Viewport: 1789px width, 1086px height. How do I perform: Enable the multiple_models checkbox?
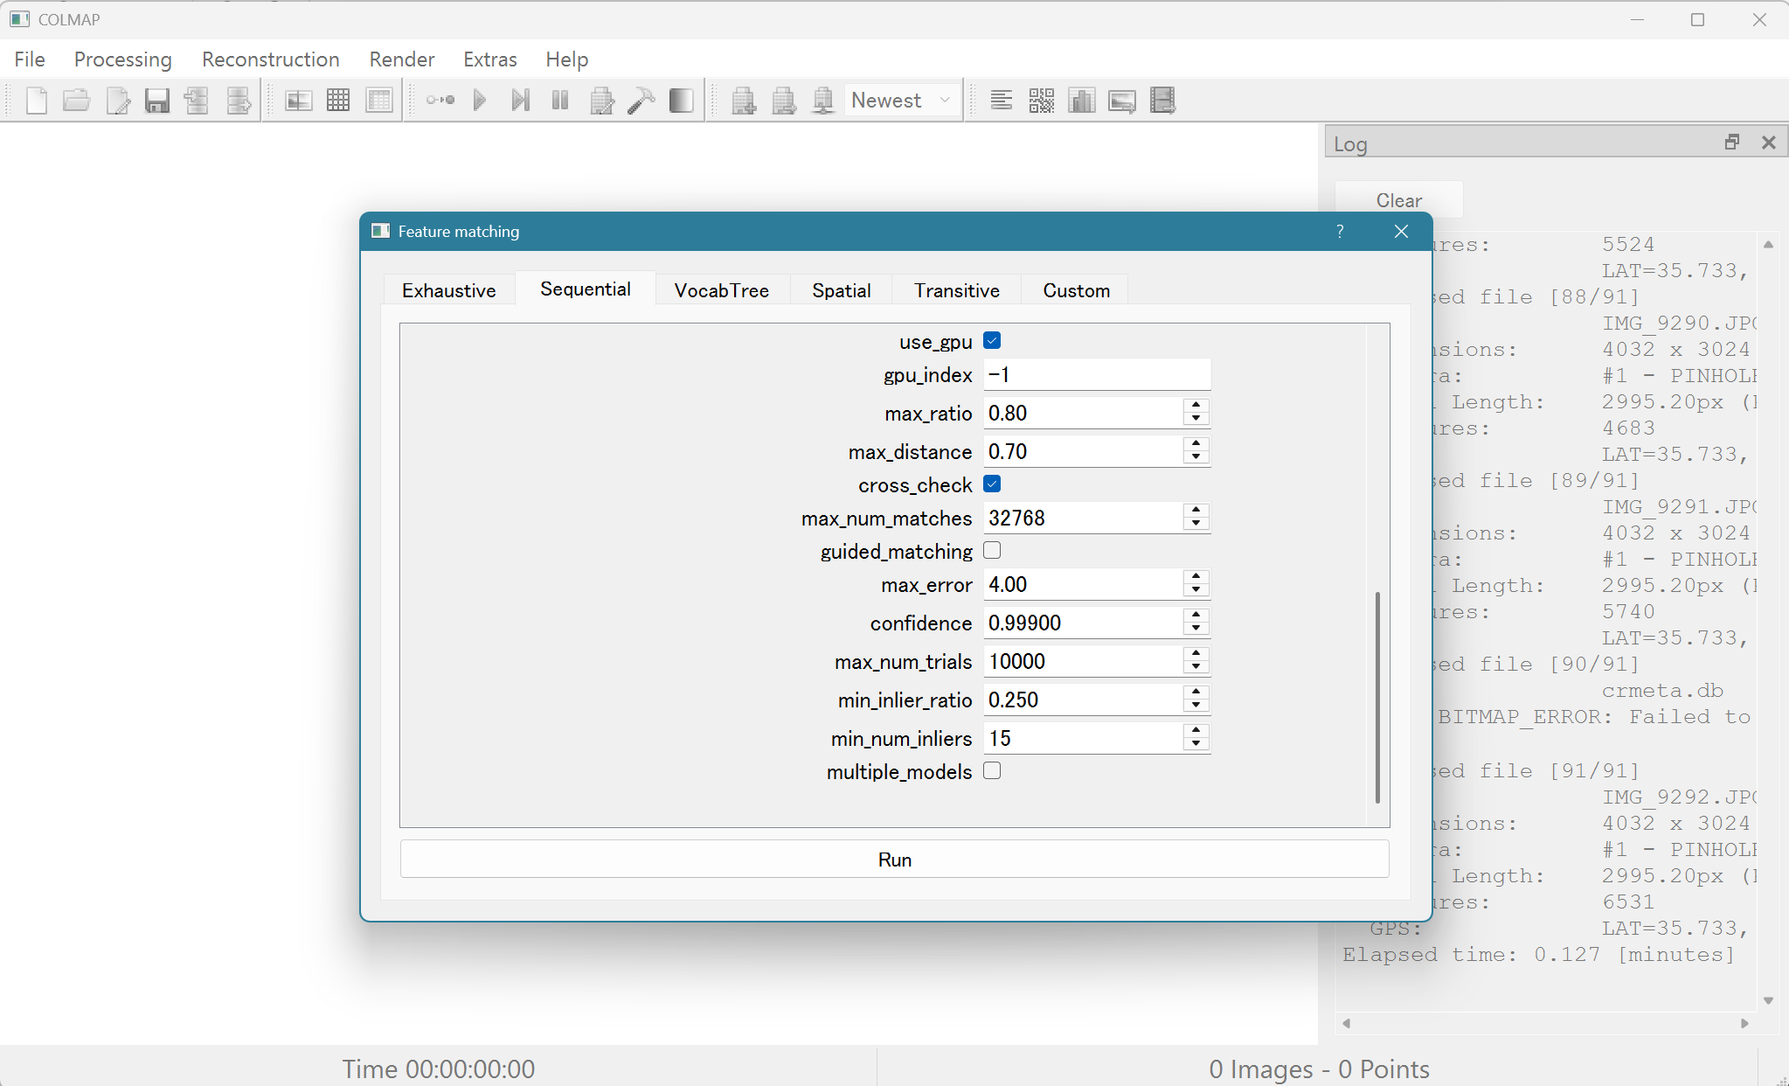click(x=992, y=771)
